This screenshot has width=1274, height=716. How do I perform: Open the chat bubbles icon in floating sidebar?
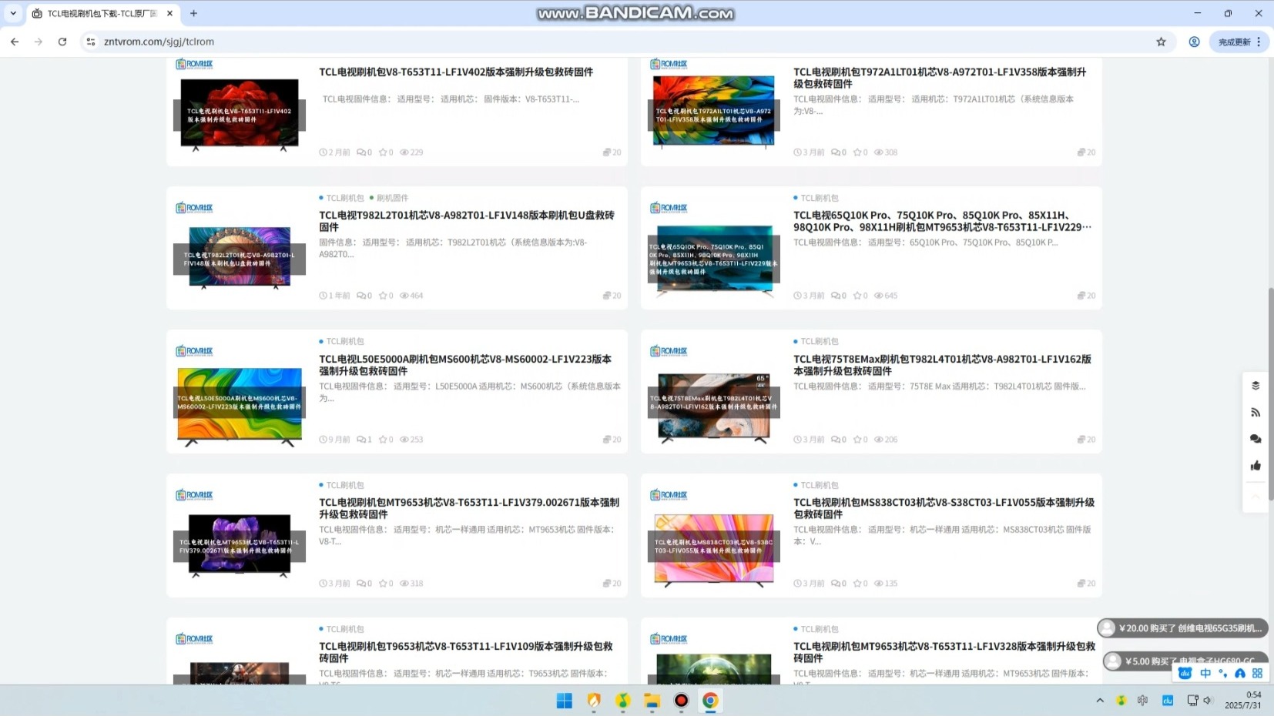[1256, 439]
